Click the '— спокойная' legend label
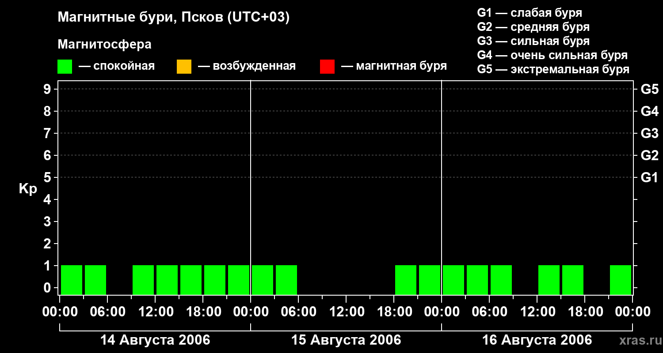Screen dimensions: 663x353 pos(117,66)
